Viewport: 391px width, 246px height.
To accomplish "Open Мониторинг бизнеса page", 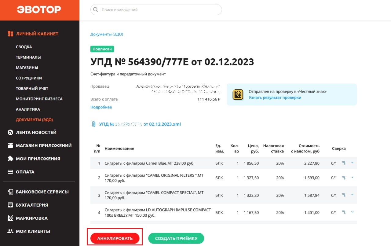I will coord(39,99).
